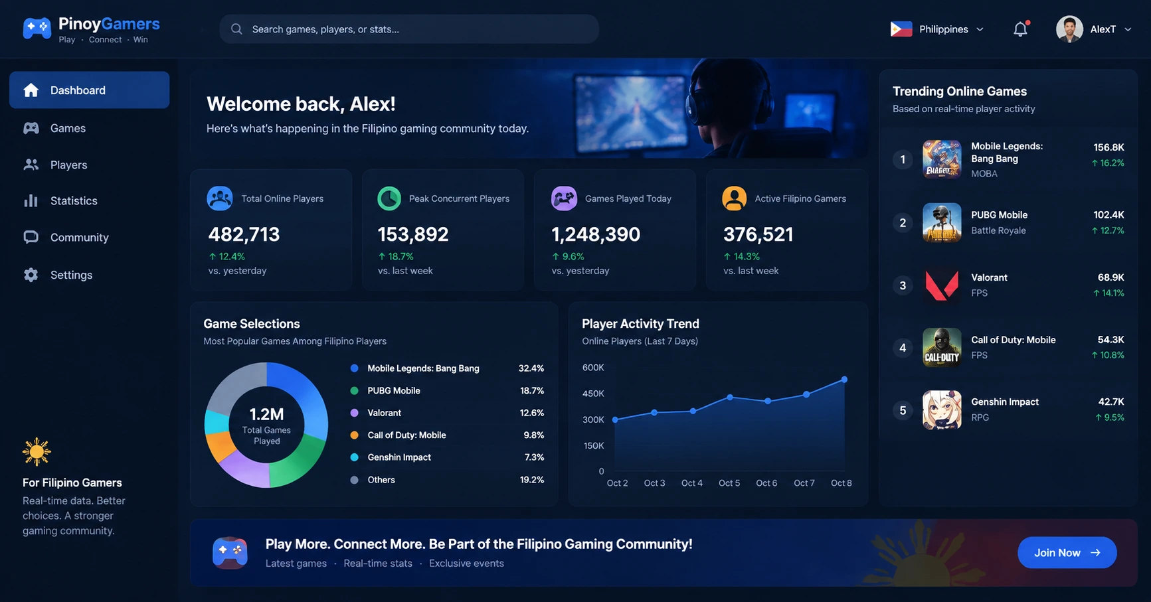
Task: Open Call of Duty: Mobile thumbnail
Action: click(942, 347)
